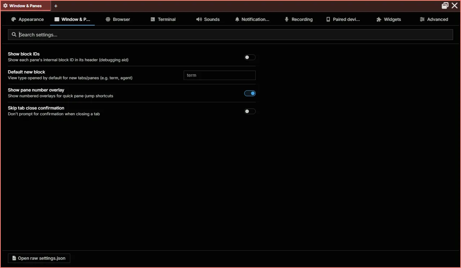The height and width of the screenshot is (268, 461).
Task: Open the Notifications settings tab
Action: (252, 19)
